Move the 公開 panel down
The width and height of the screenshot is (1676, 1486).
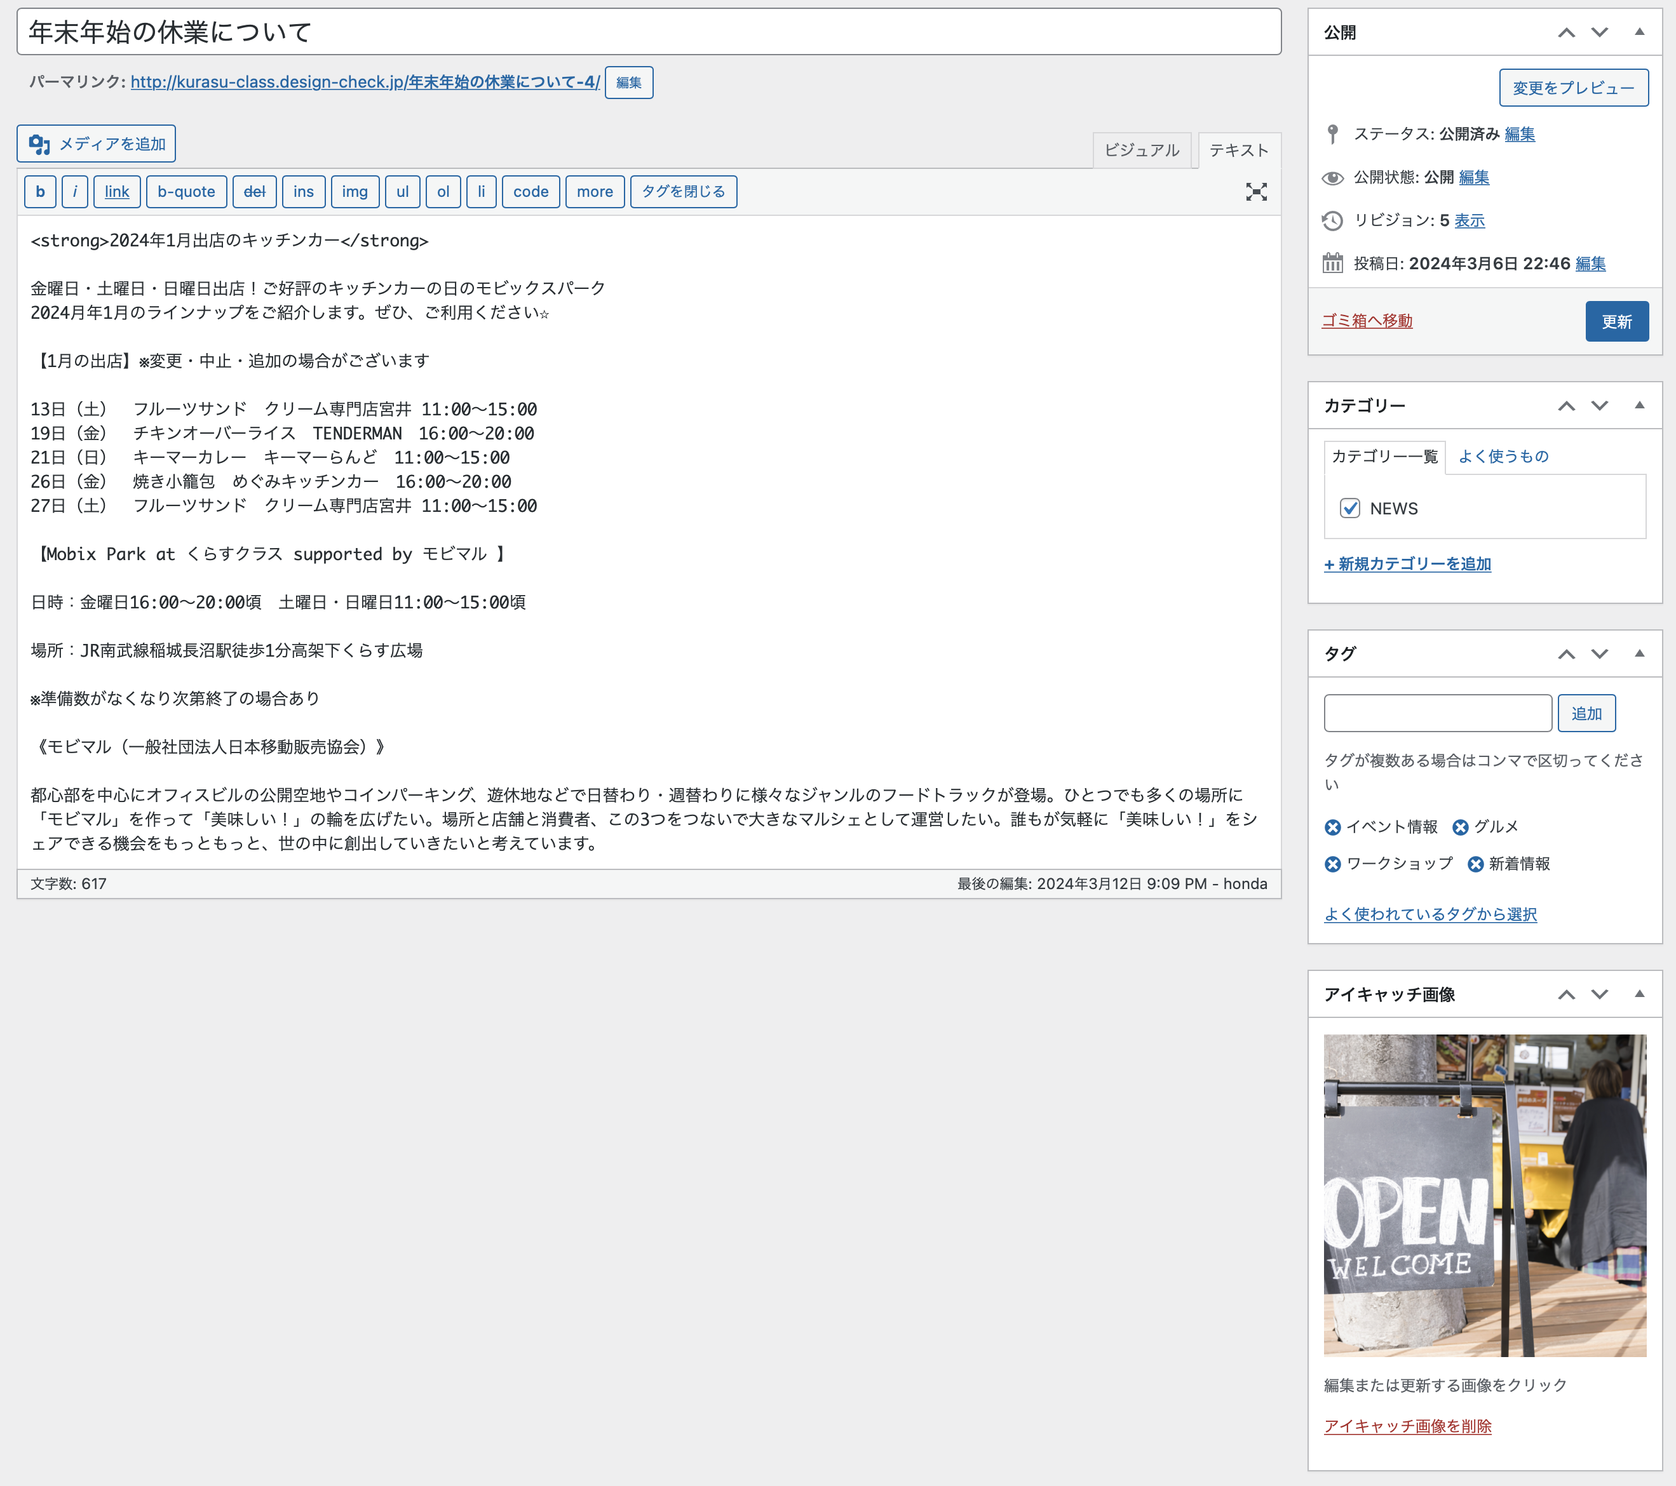(x=1599, y=33)
